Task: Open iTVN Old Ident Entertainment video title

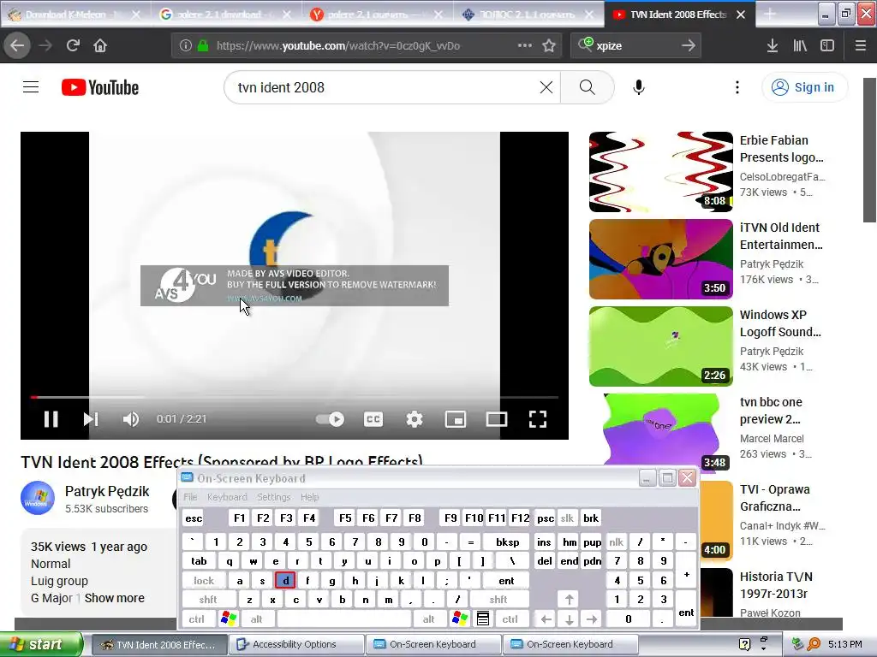Action: (781, 236)
